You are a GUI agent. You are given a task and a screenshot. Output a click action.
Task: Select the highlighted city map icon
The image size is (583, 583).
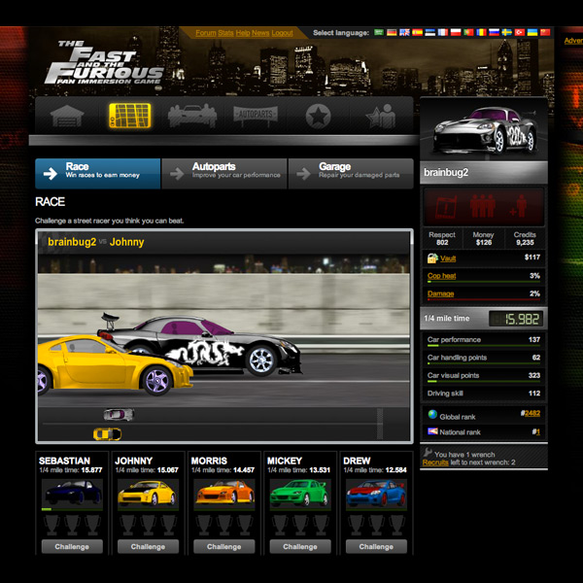pos(130,116)
